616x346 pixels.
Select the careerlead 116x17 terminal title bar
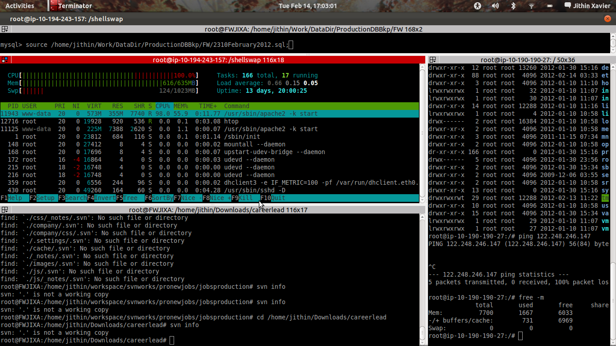(218, 209)
